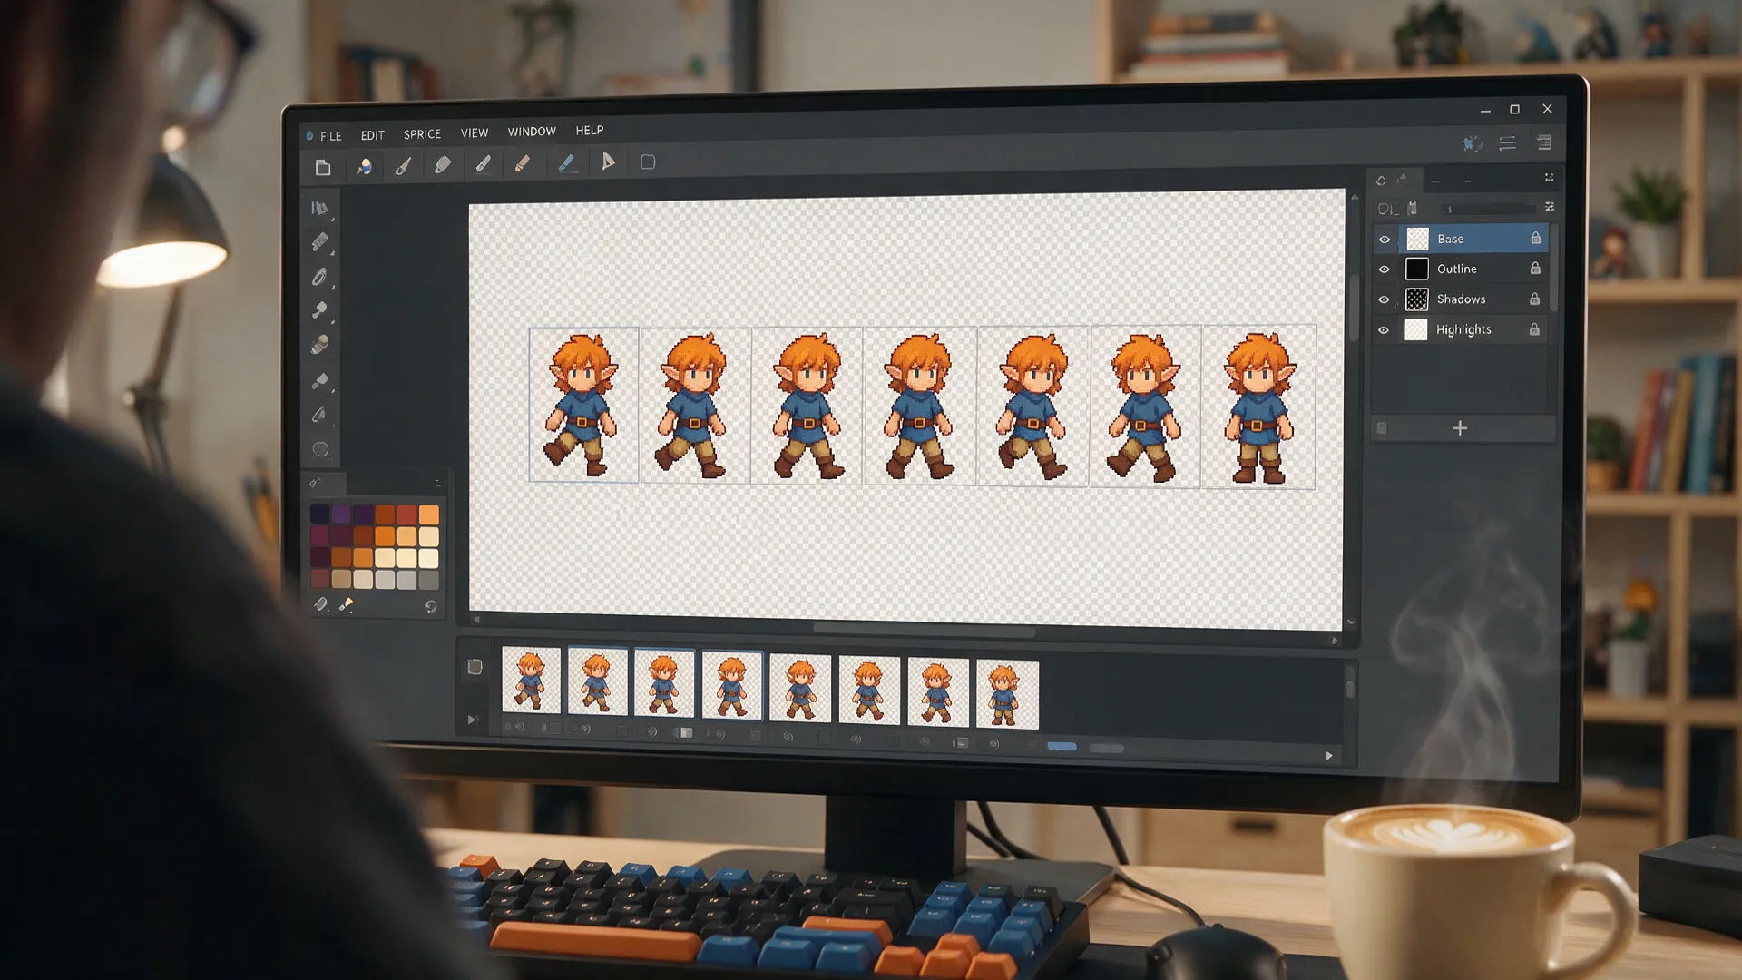1742x980 pixels.
Task: Select the paint bucket tool in left column
Action: pyautogui.click(x=319, y=380)
